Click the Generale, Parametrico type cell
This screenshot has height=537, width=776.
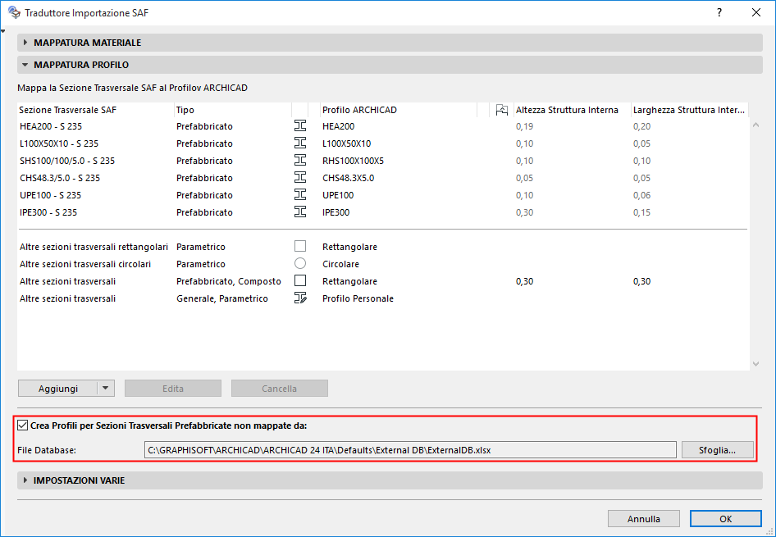coord(222,298)
